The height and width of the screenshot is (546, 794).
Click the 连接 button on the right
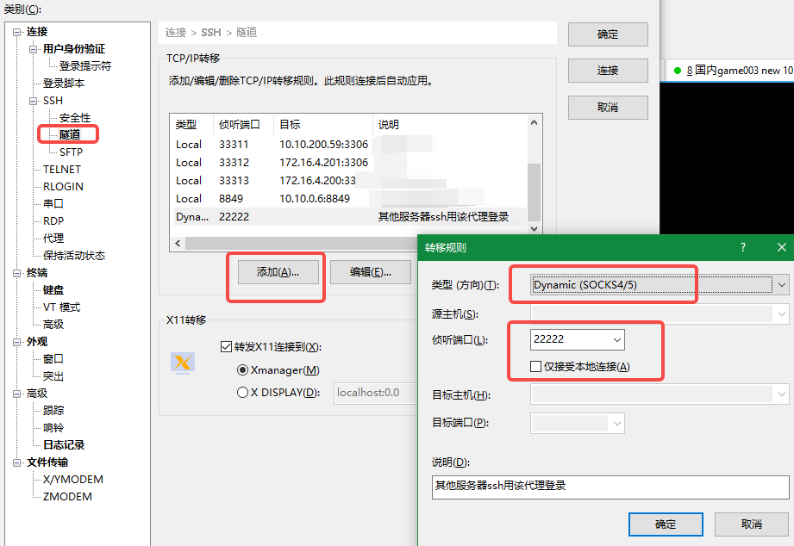coord(608,71)
